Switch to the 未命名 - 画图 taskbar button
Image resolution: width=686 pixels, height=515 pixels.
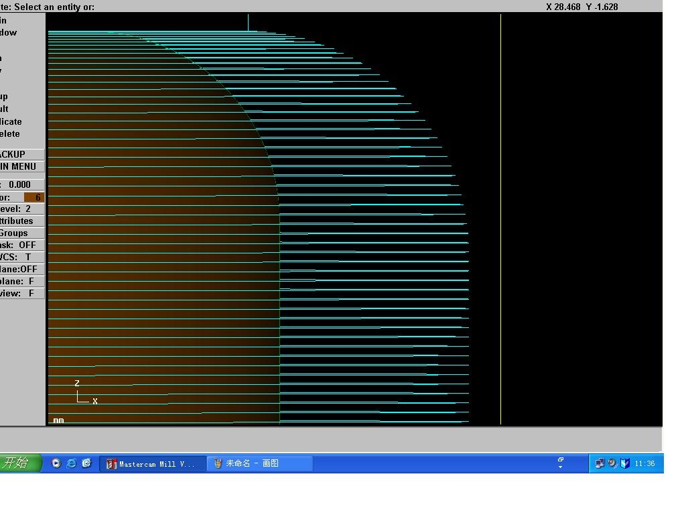(260, 464)
